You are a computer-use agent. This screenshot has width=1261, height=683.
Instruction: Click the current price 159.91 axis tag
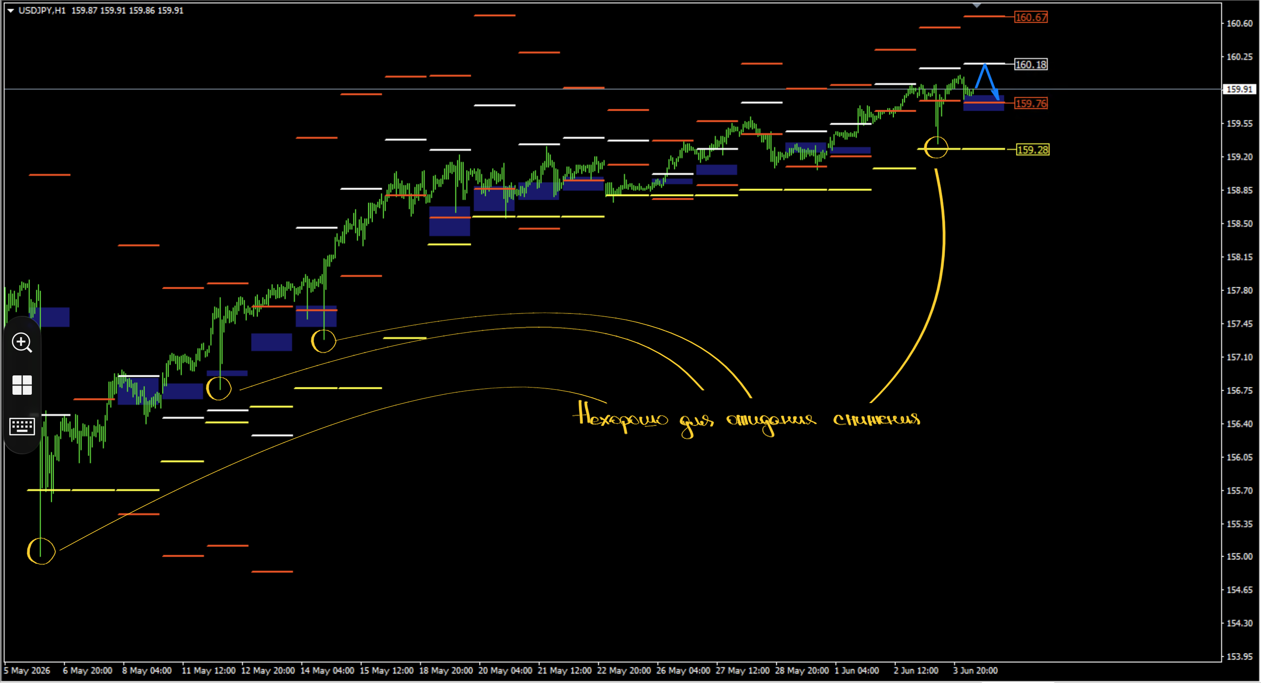pos(1239,89)
